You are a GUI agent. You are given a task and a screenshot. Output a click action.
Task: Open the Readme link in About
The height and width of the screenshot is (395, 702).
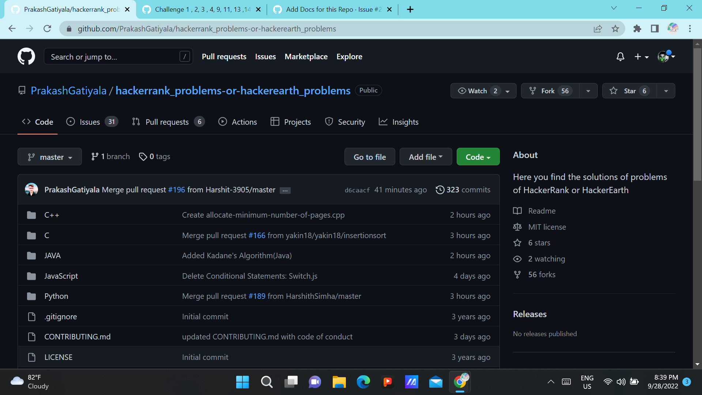[x=541, y=211]
